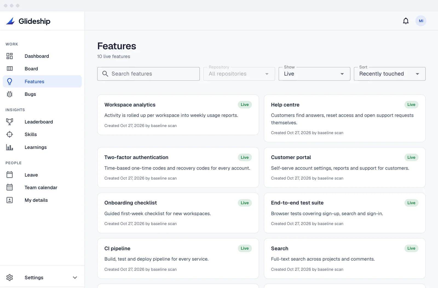
Task: Open the Sort dropdown
Action: pos(390,74)
